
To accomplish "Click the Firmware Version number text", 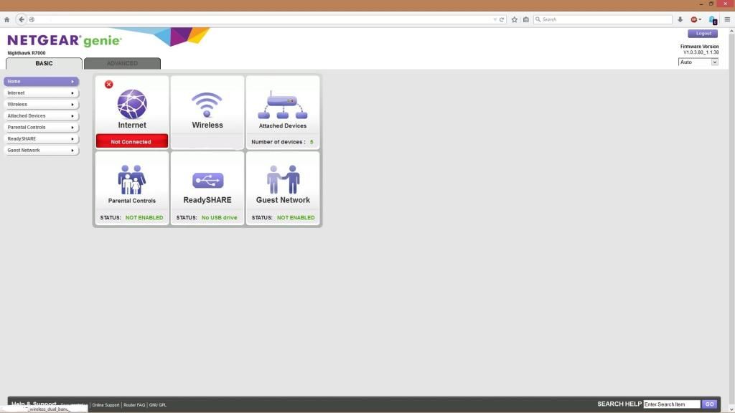I will (701, 52).
